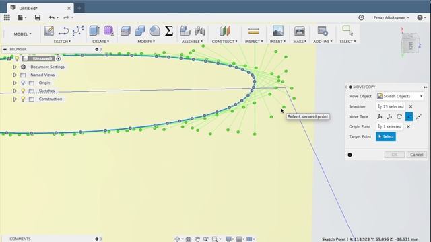Select the Untitled document tab
The width and height of the screenshot is (431, 242).
coord(40,8)
